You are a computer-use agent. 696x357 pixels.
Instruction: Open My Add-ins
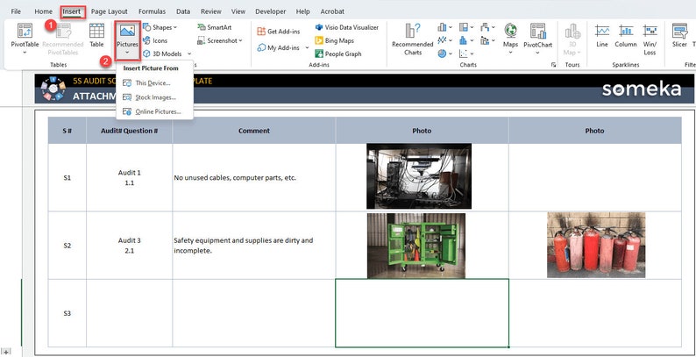[x=279, y=47]
